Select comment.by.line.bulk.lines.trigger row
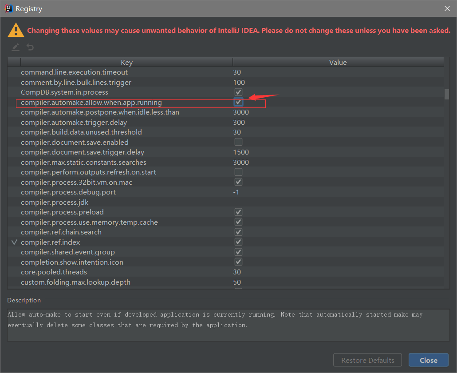The image size is (457, 373). (x=225, y=82)
